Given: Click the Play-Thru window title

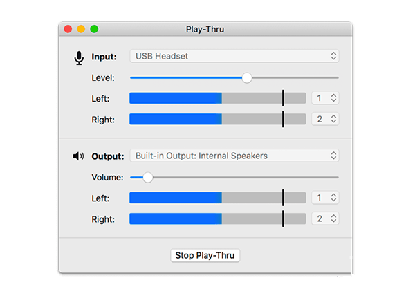Looking at the screenshot, I should (205, 29).
